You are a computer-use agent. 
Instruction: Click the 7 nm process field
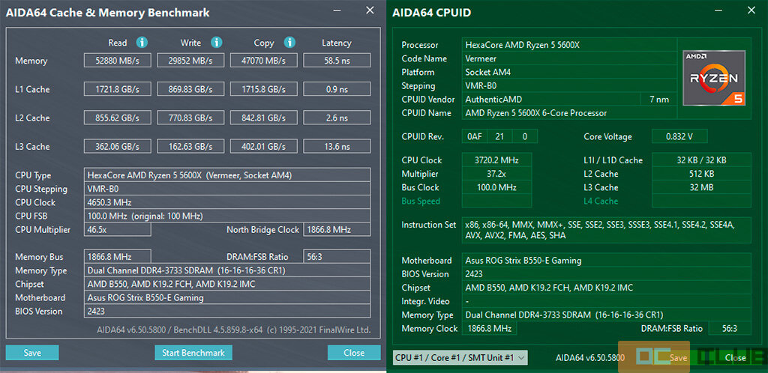pos(659,99)
